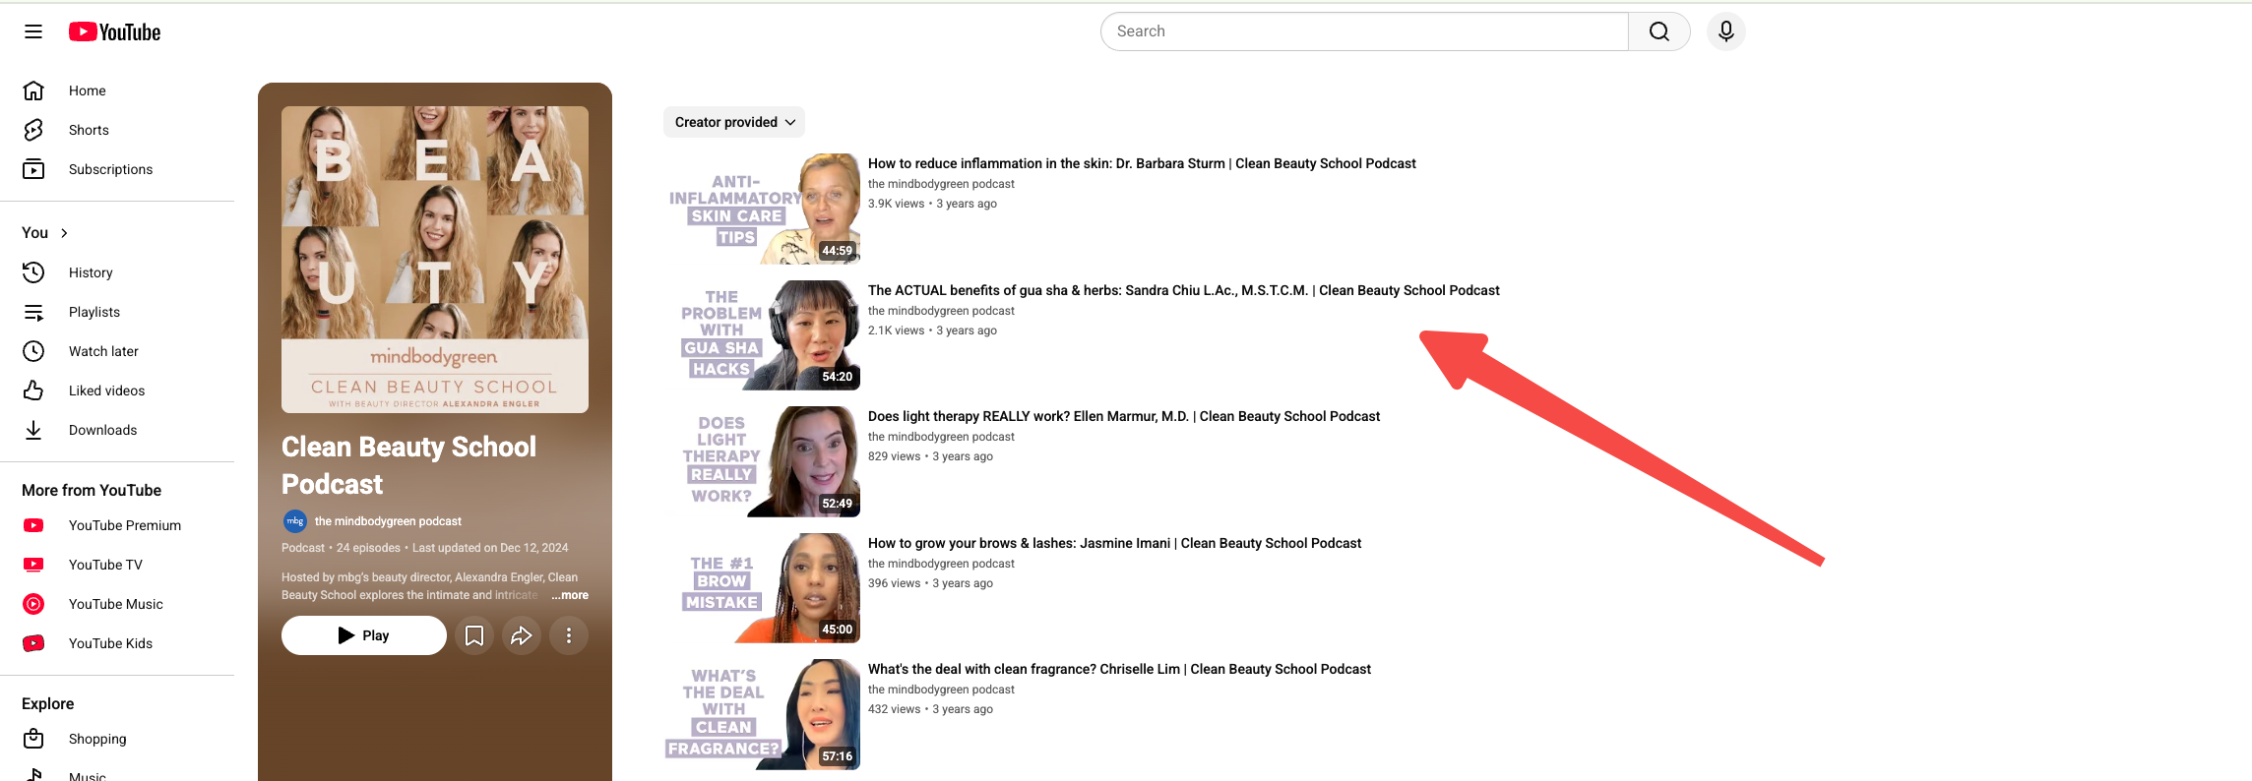This screenshot has height=781, width=2252.
Task: Open the mindbodygreen podcast channel link
Action: [388, 521]
